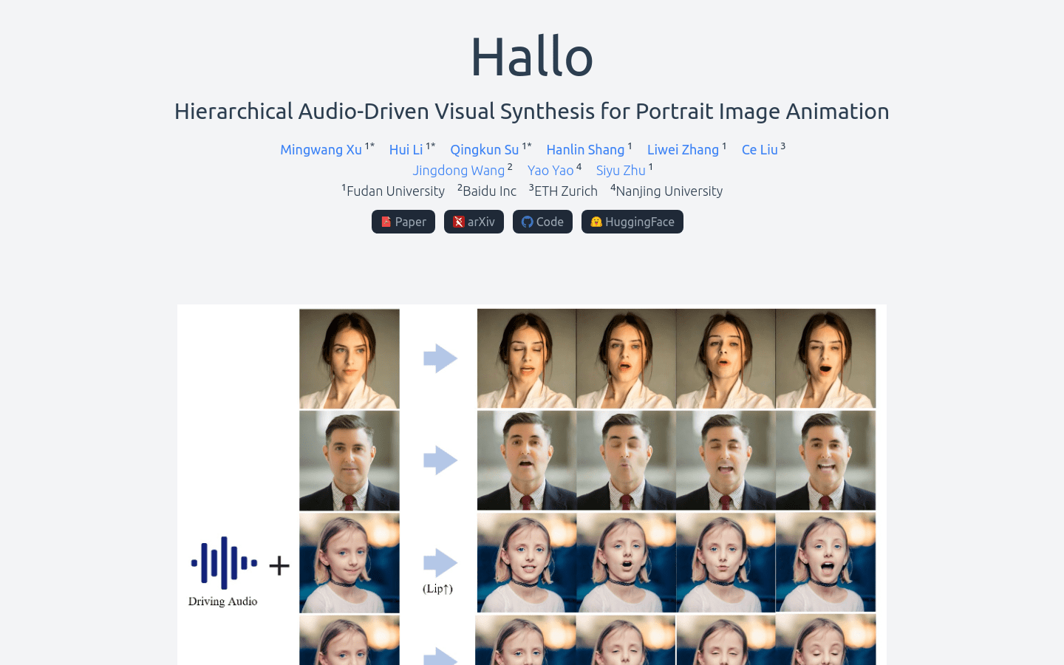
Task: Click the Baidu Inc affiliation text
Action: point(489,191)
